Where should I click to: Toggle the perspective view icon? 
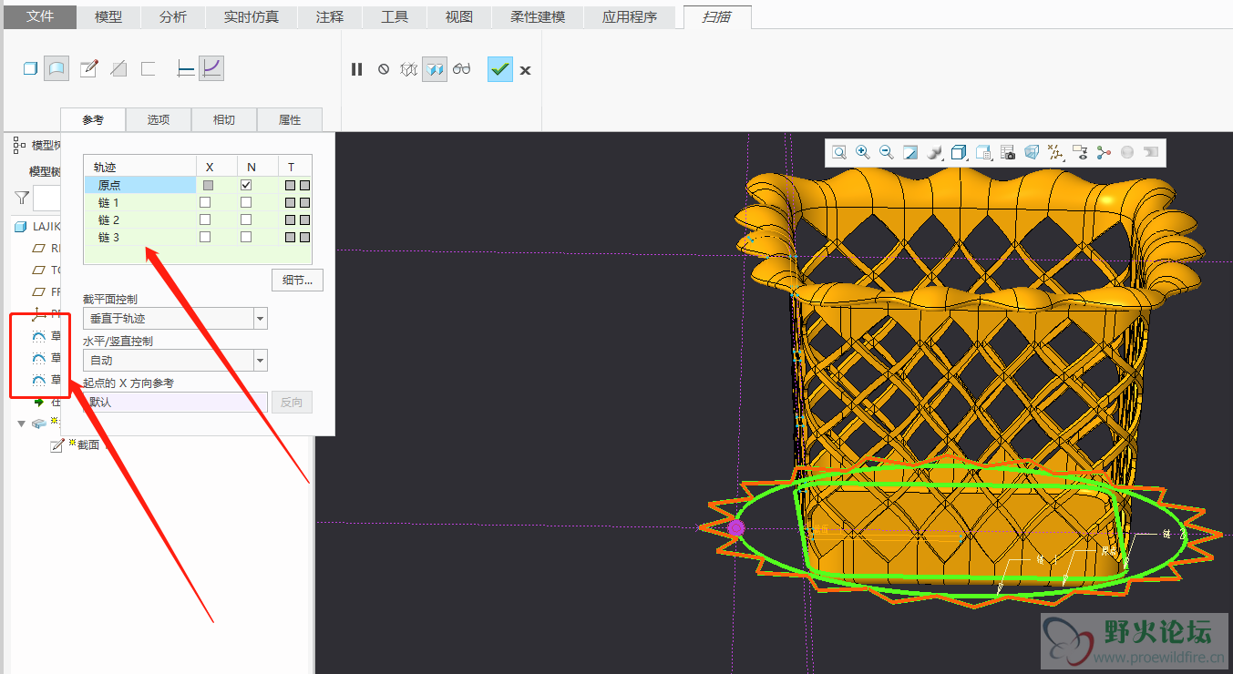(x=1032, y=153)
